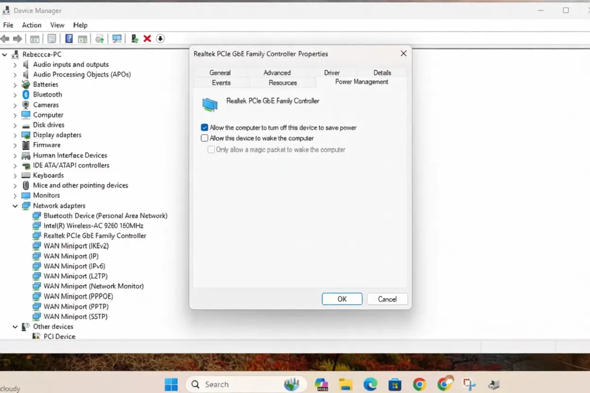Check Allow this device to wake the computer
590x393 pixels.
point(204,138)
